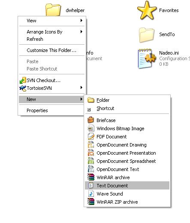Click the Wave Sound note icon
Screen dimensions: 190x223
[x=91, y=193]
